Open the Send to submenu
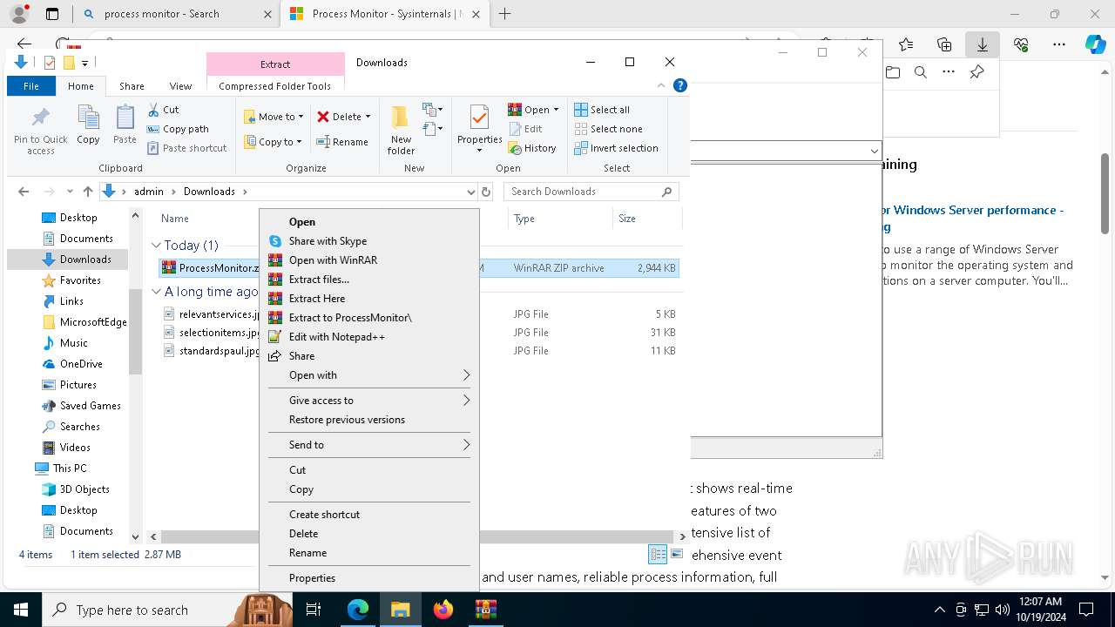This screenshot has height=627, width=1115. (x=369, y=445)
